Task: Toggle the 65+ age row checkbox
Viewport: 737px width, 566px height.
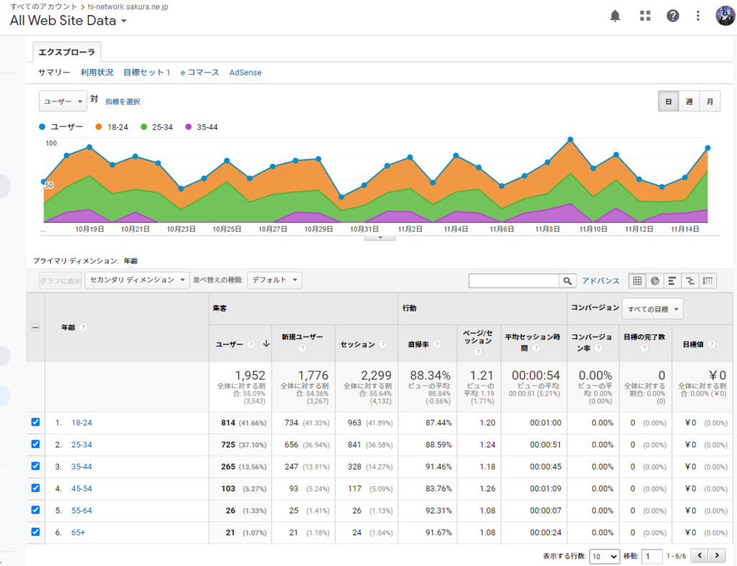Action: point(36,532)
